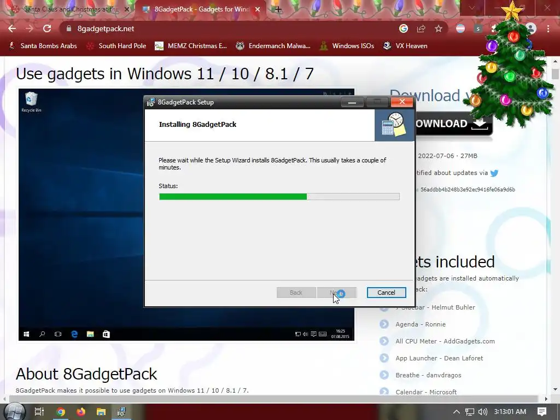The width and height of the screenshot is (560, 420).
Task: Click the vertical scrollbar down arrow
Action: [x=555, y=389]
